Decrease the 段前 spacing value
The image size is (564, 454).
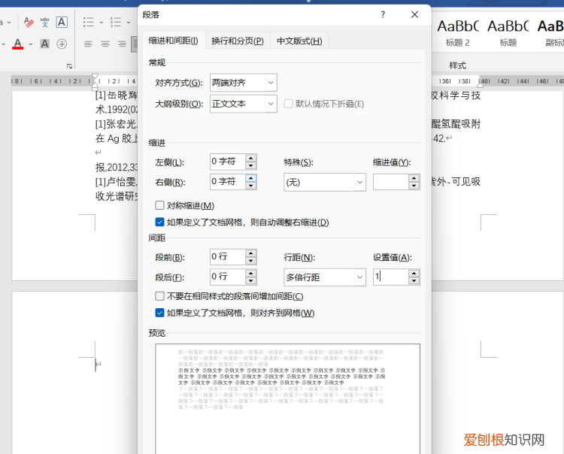pyautogui.click(x=251, y=261)
